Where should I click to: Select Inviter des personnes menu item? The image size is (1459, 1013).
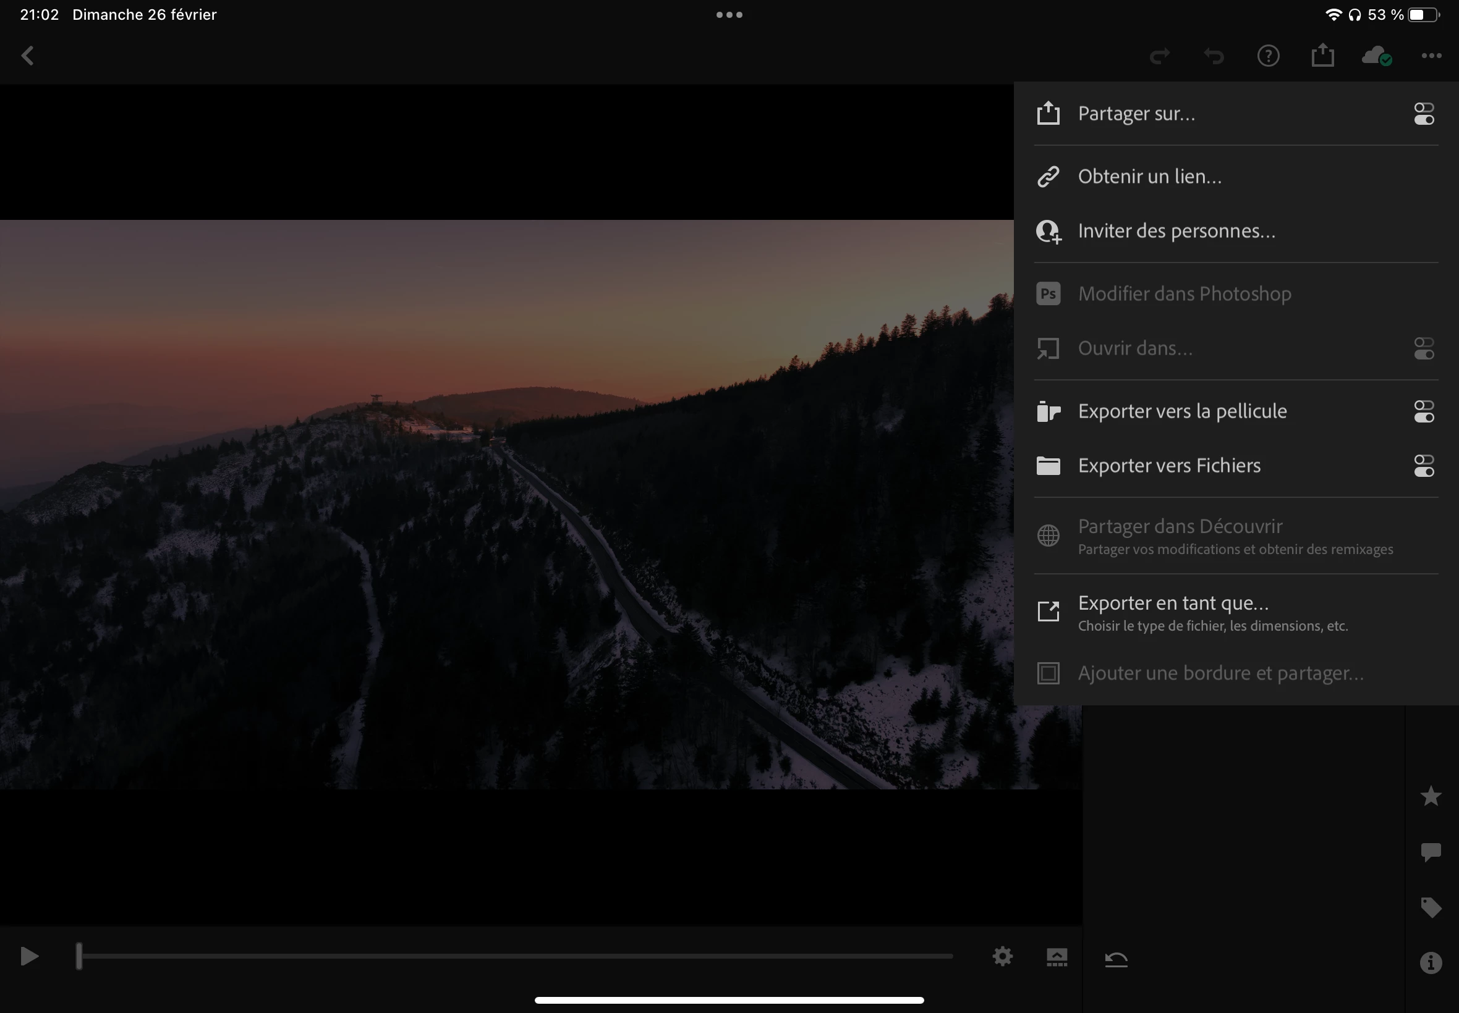1176,231
